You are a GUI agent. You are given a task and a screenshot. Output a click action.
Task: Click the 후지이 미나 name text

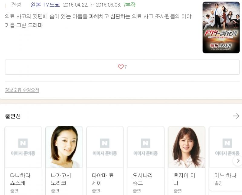tap(184, 179)
